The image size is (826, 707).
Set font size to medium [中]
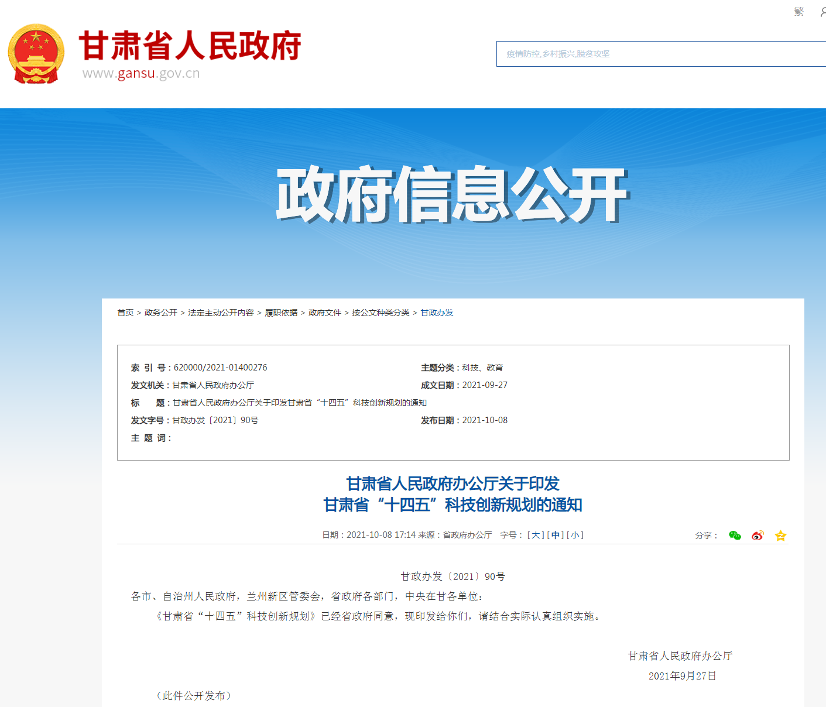[x=555, y=535]
